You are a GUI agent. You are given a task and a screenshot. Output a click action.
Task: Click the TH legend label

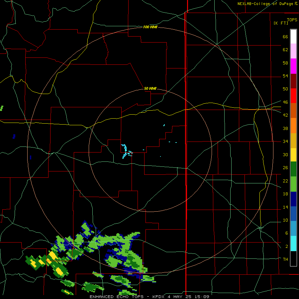tap(285, 259)
